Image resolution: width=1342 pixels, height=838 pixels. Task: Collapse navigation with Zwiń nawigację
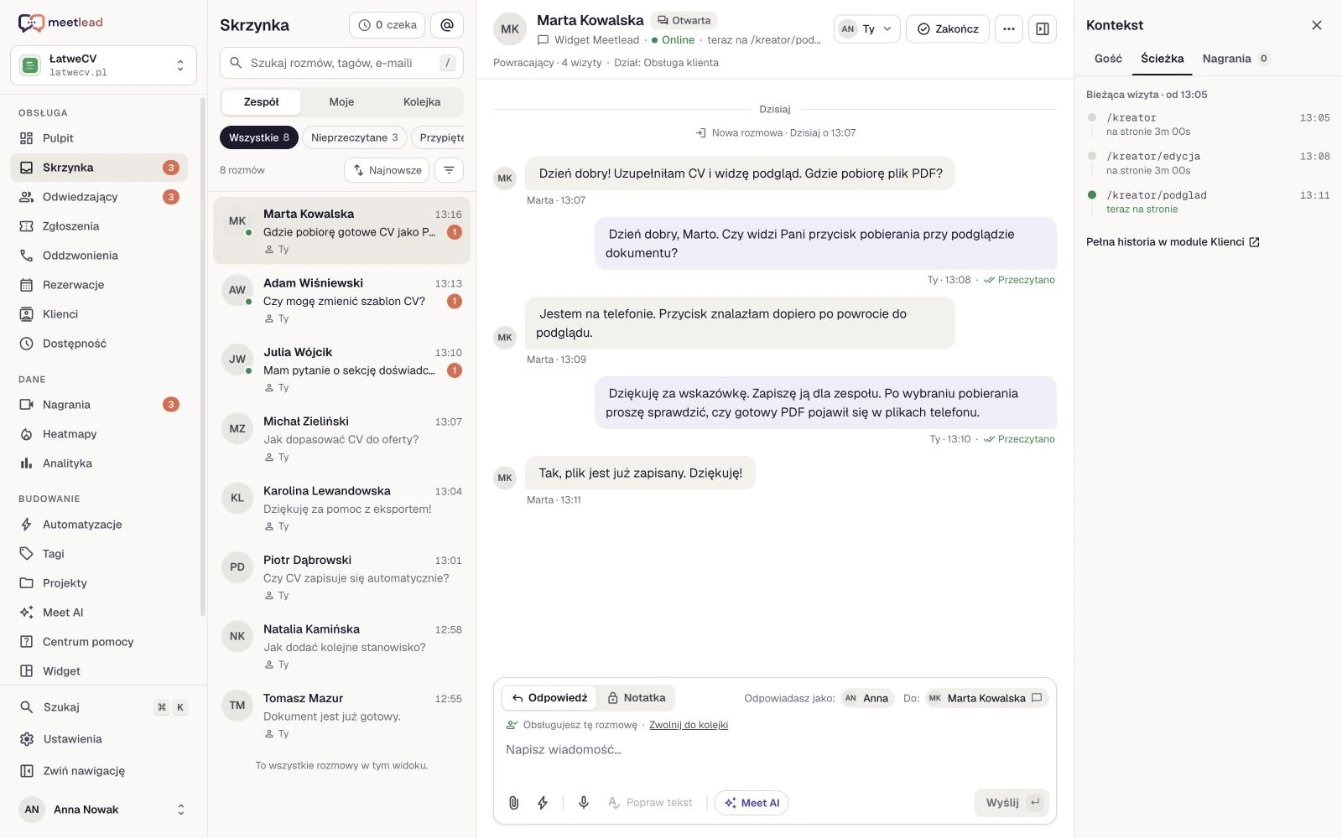click(x=103, y=771)
